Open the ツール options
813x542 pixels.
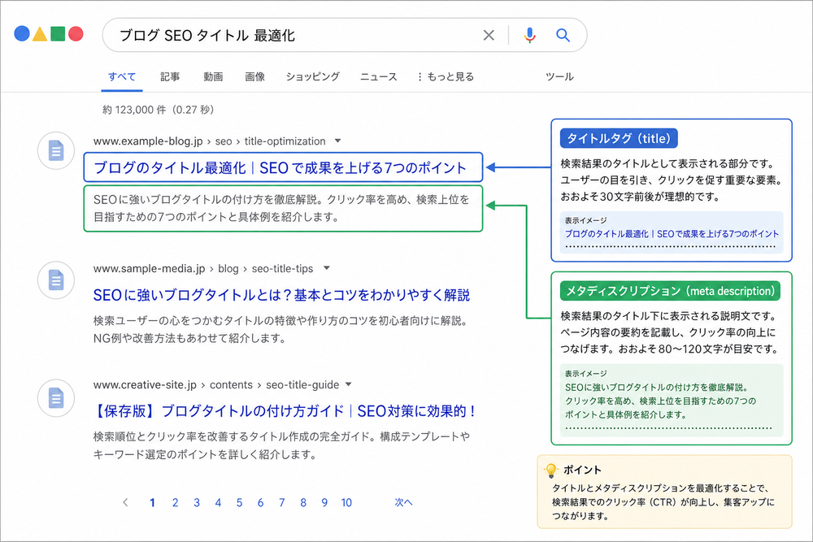[559, 76]
